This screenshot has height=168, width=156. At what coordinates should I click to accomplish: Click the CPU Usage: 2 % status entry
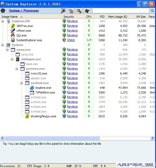[38, 166]
